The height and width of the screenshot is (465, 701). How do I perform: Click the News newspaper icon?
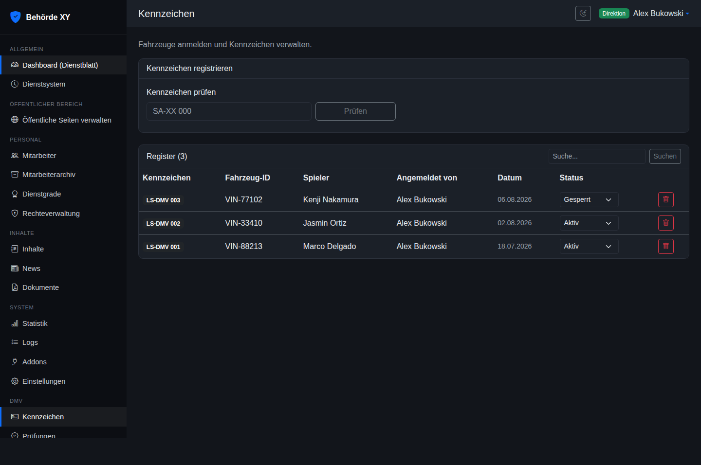(x=15, y=268)
